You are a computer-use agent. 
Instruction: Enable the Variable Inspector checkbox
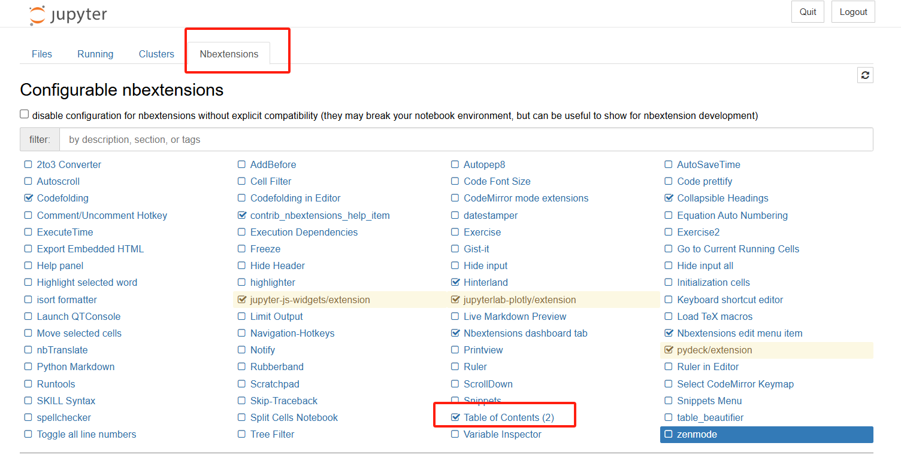click(455, 434)
